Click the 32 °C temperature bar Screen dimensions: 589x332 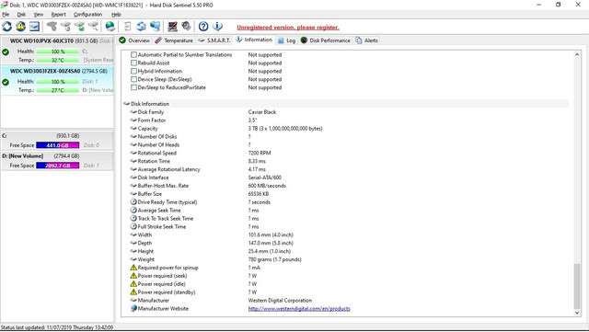(58, 60)
